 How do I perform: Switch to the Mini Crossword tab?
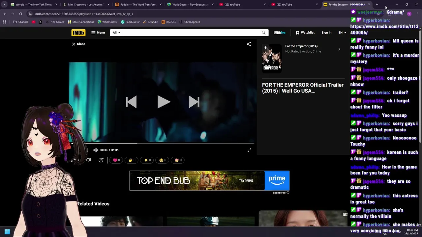tap(86, 5)
